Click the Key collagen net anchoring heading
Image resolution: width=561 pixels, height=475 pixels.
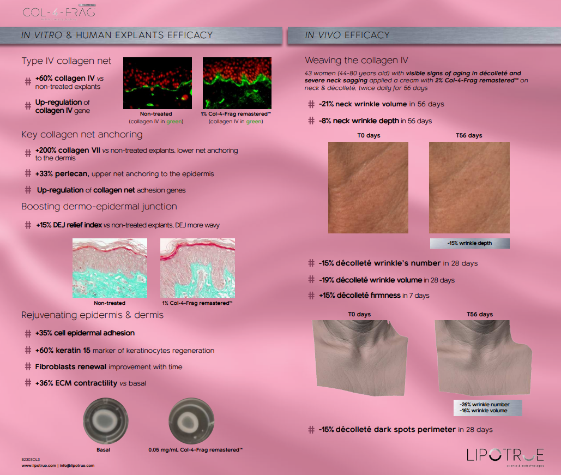[82, 135]
